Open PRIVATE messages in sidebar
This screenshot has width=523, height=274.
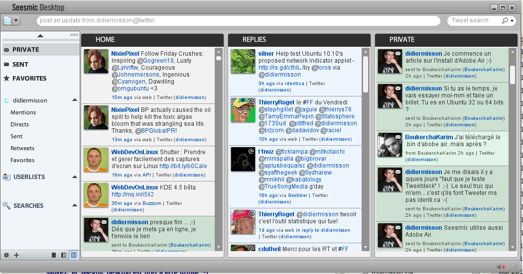pyautogui.click(x=41, y=50)
